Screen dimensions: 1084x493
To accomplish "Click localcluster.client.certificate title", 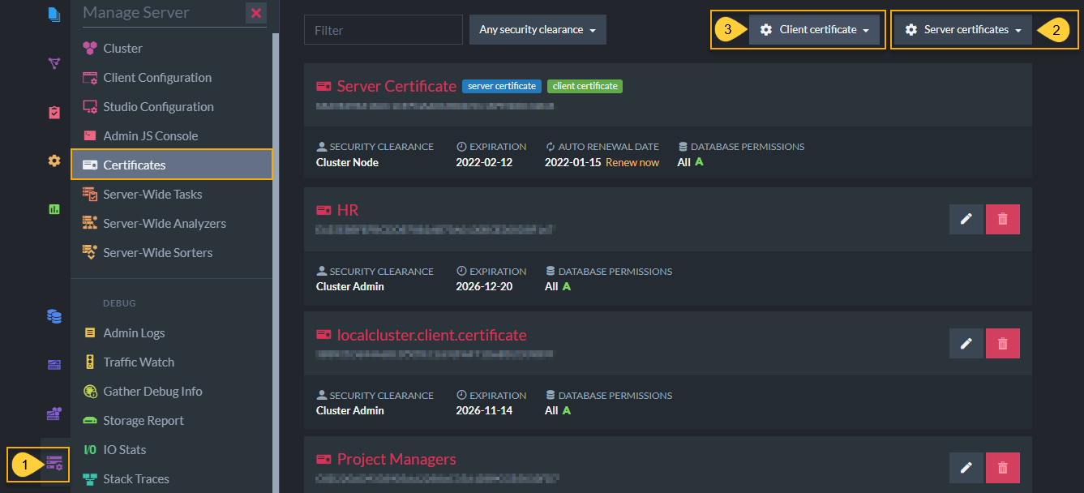I will click(x=431, y=335).
